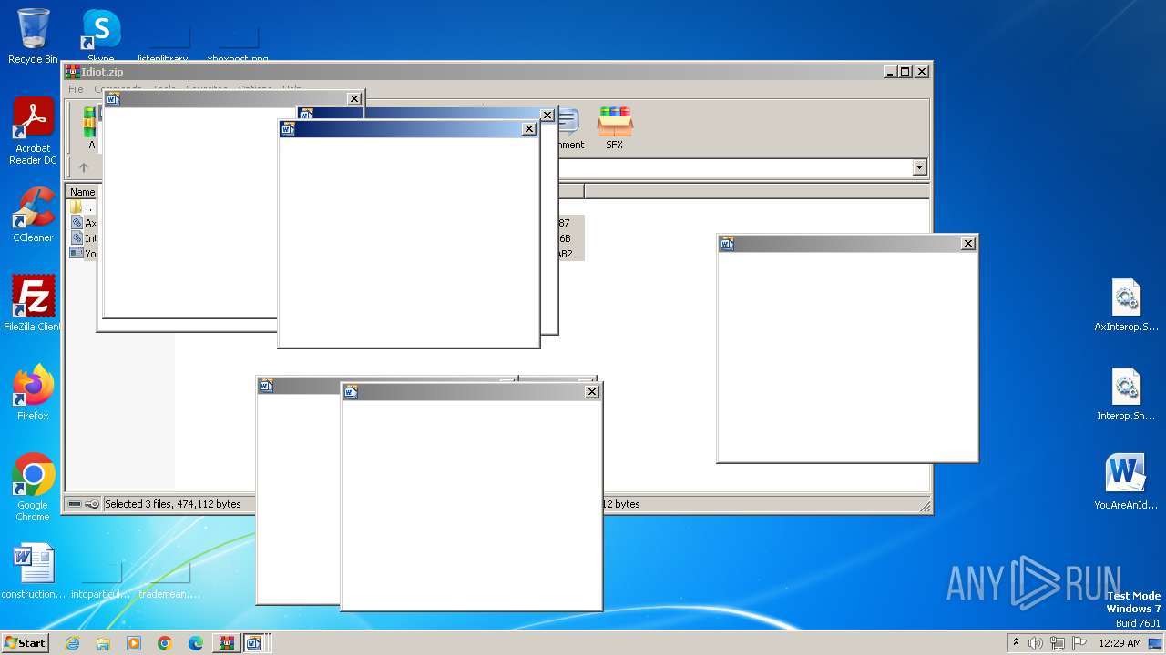This screenshot has height=655, width=1166.
Task: Close the bottom-center front blank popup window
Action: (592, 391)
